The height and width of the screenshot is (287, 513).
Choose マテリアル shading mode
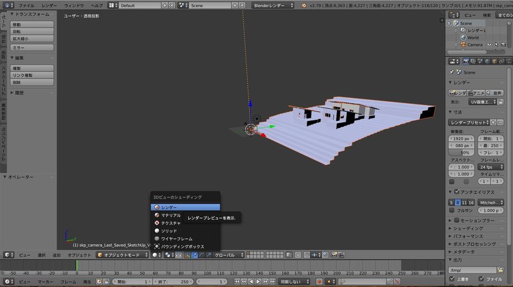pos(185,215)
